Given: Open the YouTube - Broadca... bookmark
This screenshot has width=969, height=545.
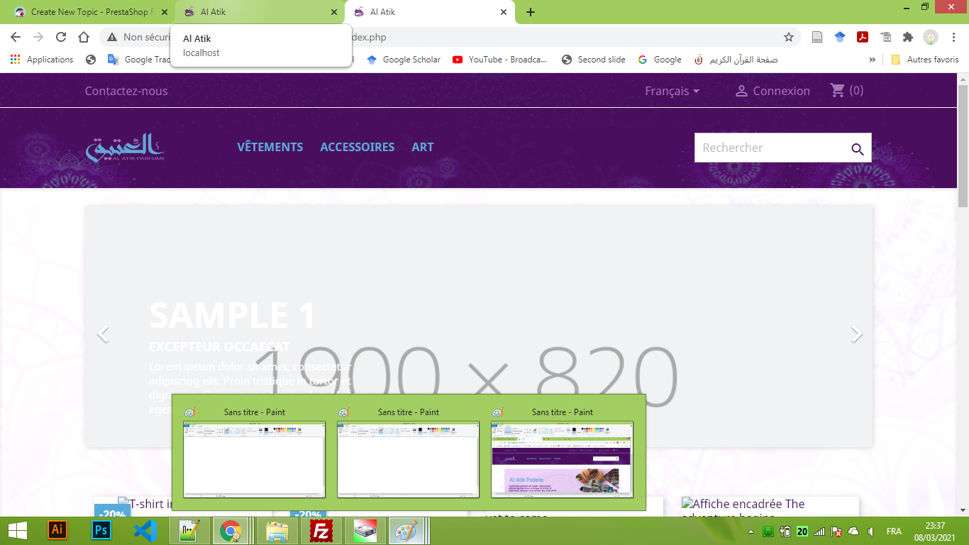Looking at the screenshot, I should [499, 60].
